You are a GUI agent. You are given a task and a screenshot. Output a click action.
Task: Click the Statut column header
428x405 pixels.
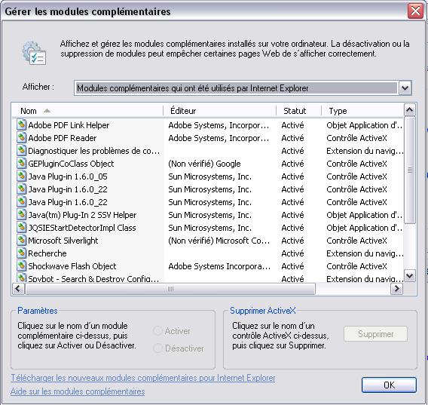299,111
